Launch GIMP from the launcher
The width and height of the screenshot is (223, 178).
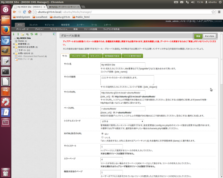pos(6,51)
